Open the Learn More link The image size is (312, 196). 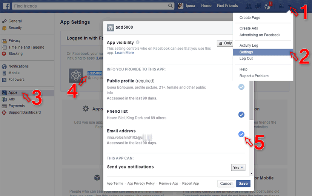coord(124,53)
